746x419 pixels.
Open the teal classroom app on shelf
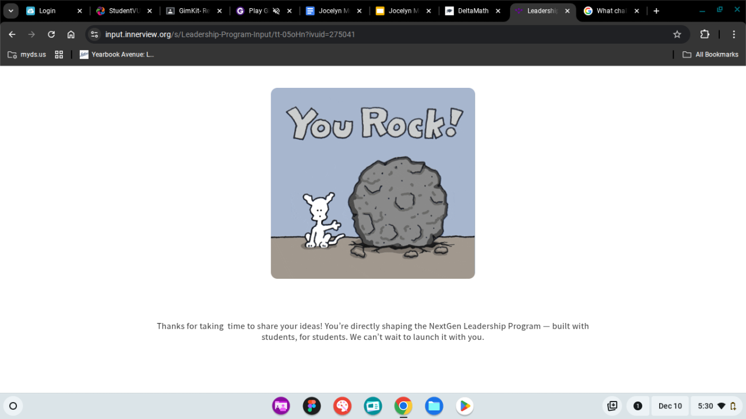point(373,406)
